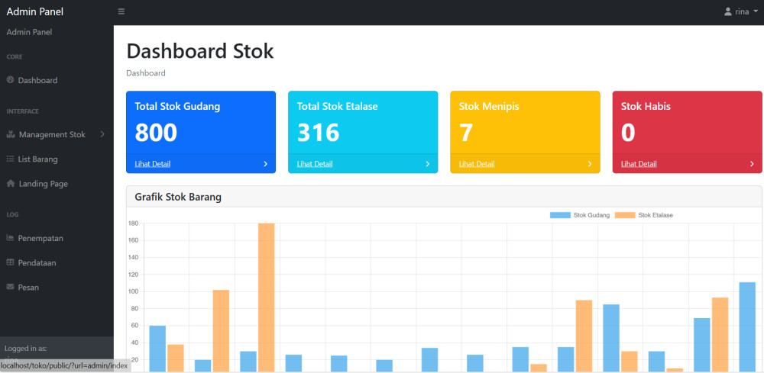Click the Penempatan chart icon

tap(11, 238)
